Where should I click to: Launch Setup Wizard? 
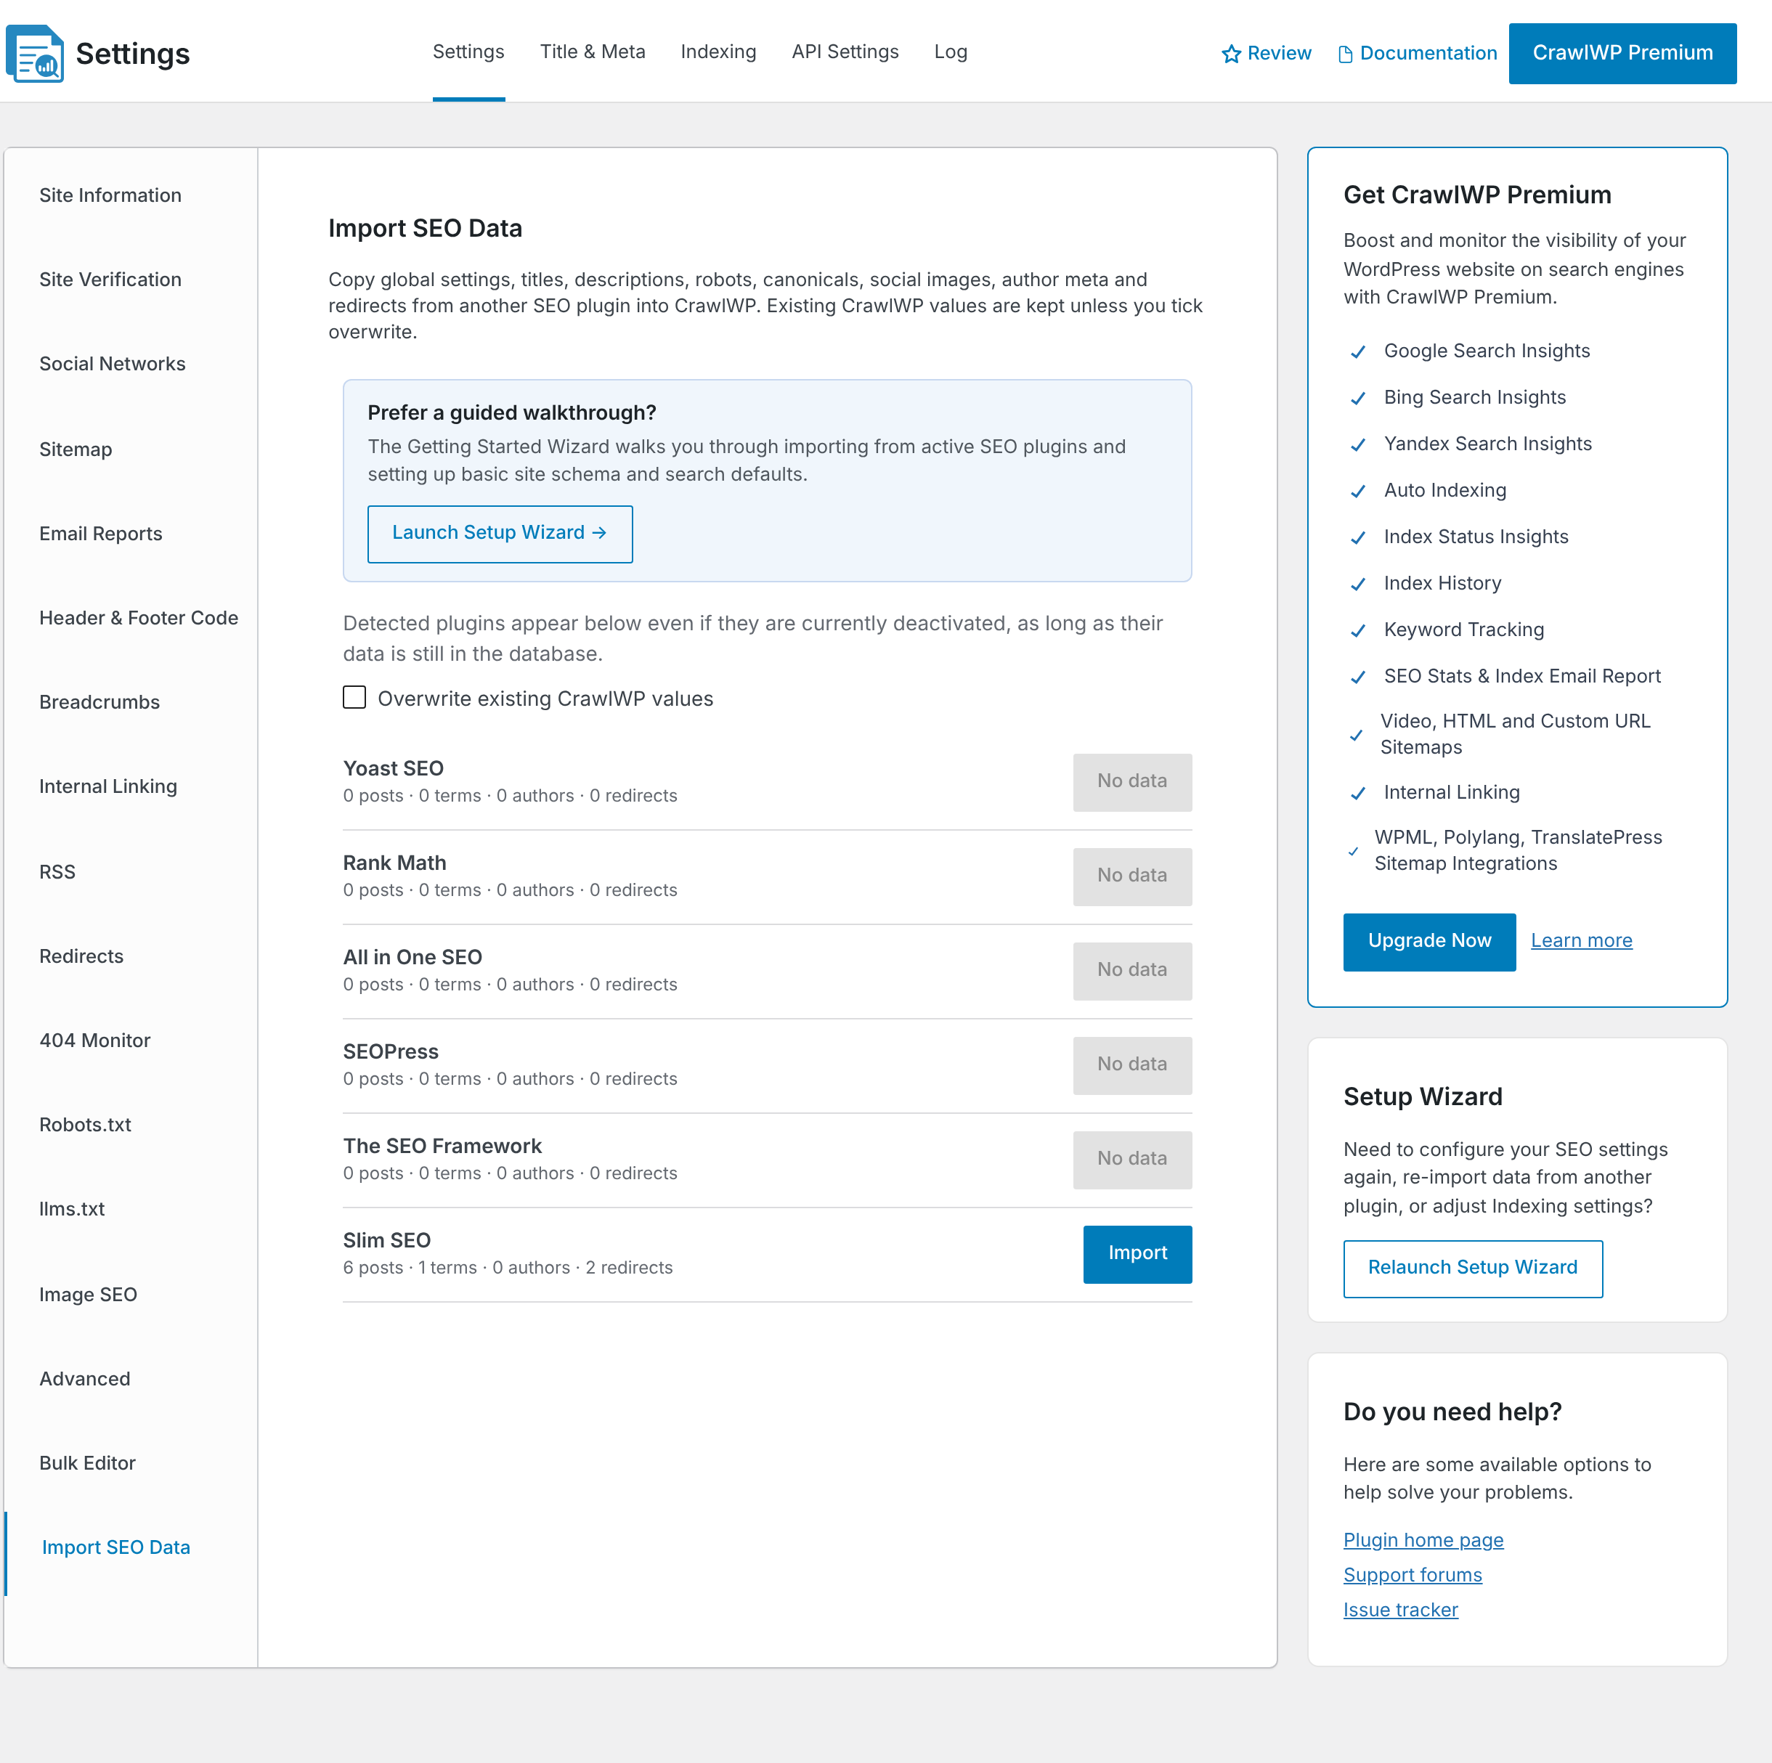500,533
